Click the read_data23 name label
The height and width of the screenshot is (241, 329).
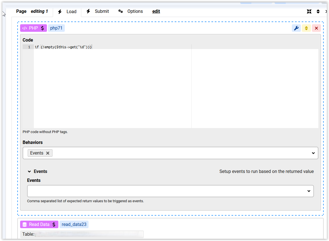click(74, 225)
